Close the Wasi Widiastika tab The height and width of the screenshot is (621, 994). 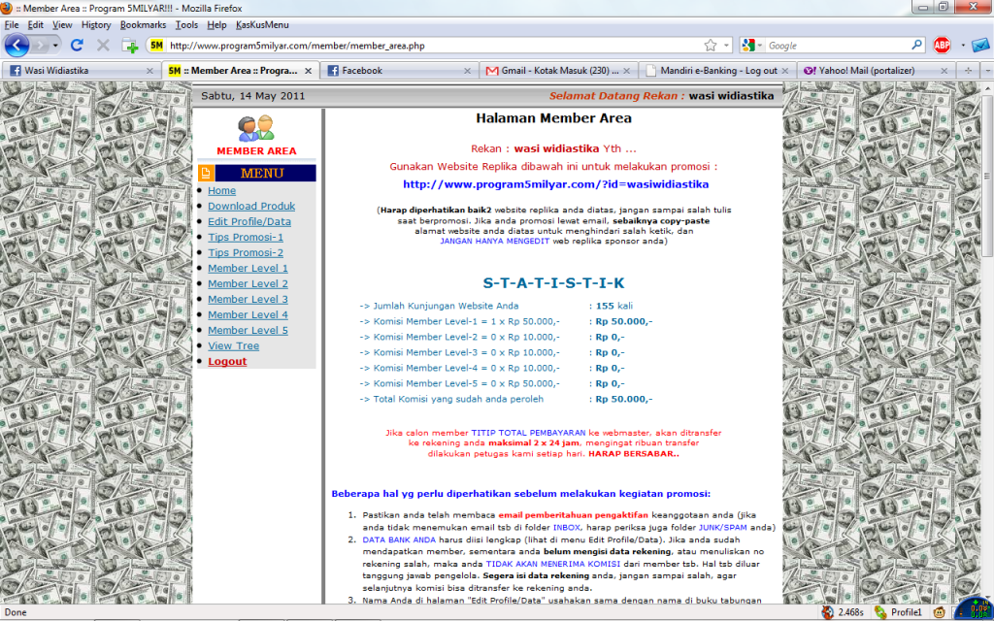point(149,71)
